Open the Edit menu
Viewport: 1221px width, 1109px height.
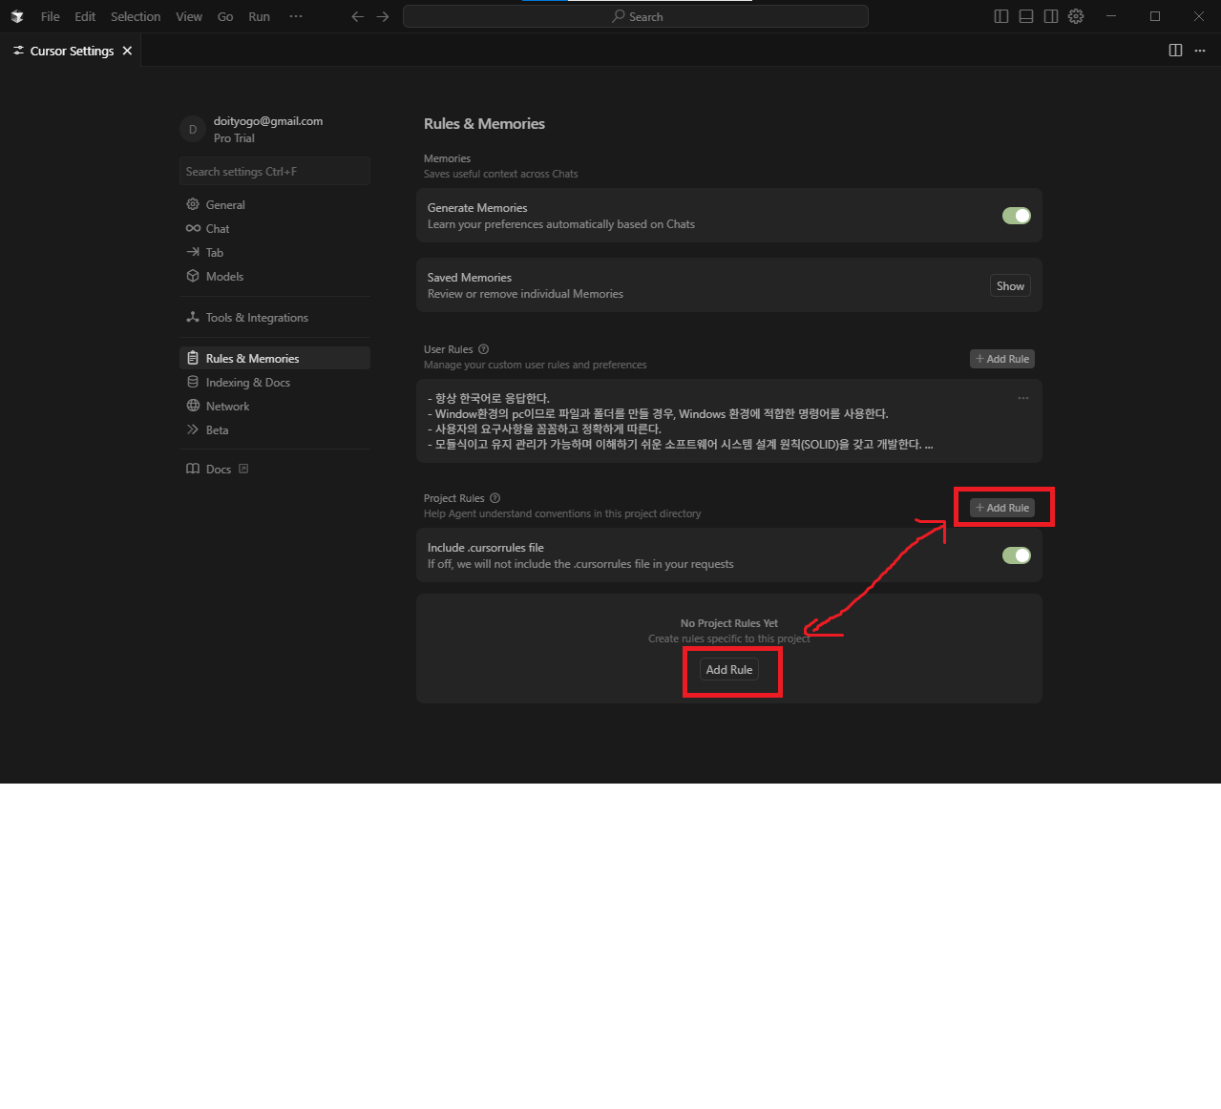pyautogui.click(x=85, y=16)
